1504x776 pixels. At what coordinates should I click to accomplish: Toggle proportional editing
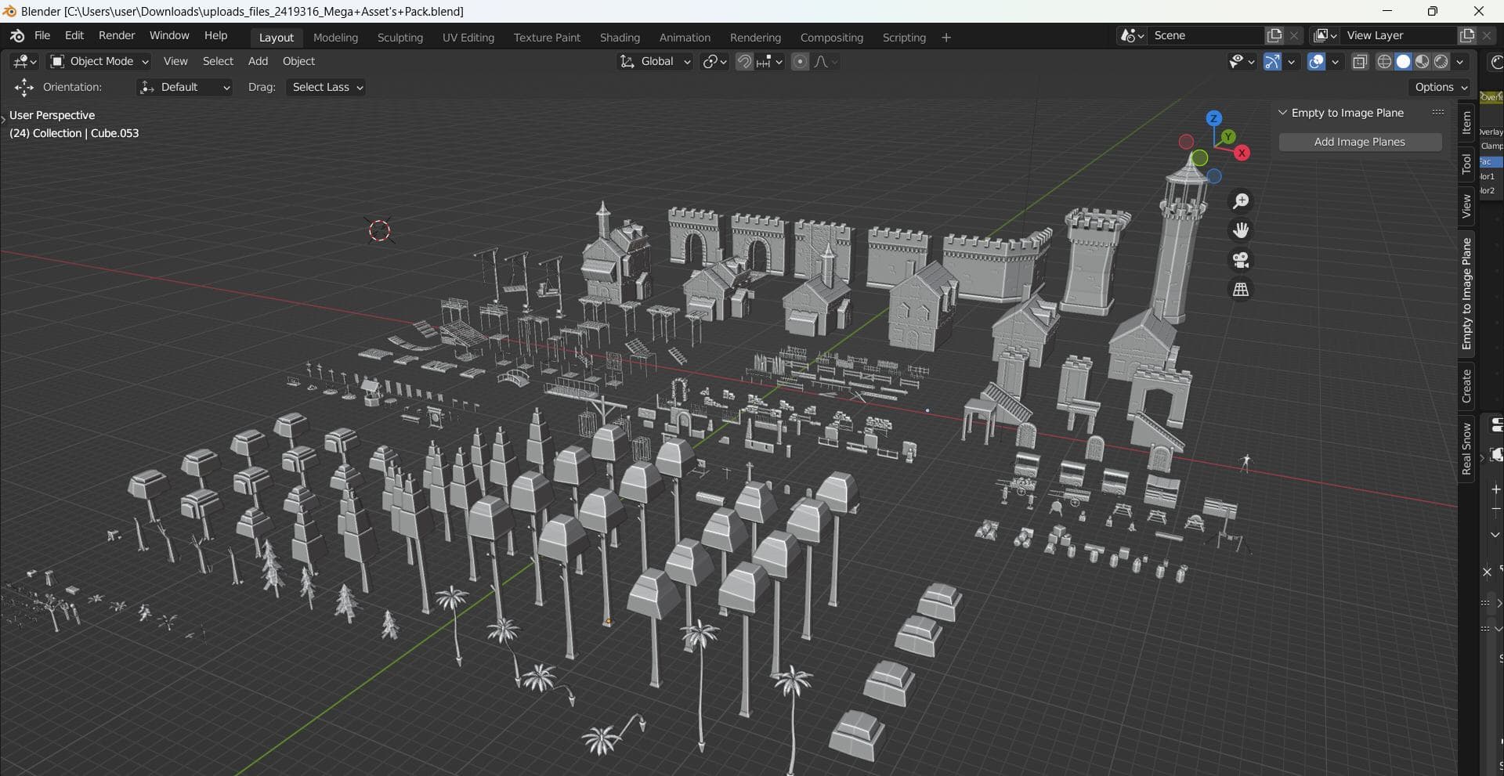[800, 61]
